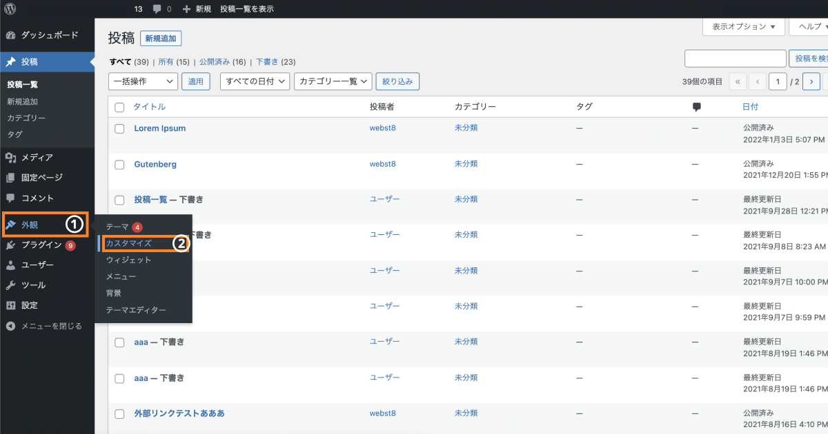The width and height of the screenshot is (828, 434).
Task: Click inside the post search field
Action: 736,59
